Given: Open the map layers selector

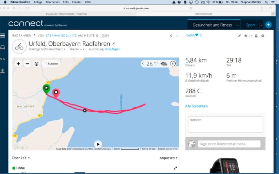Looking at the screenshot, I should coord(36,64).
